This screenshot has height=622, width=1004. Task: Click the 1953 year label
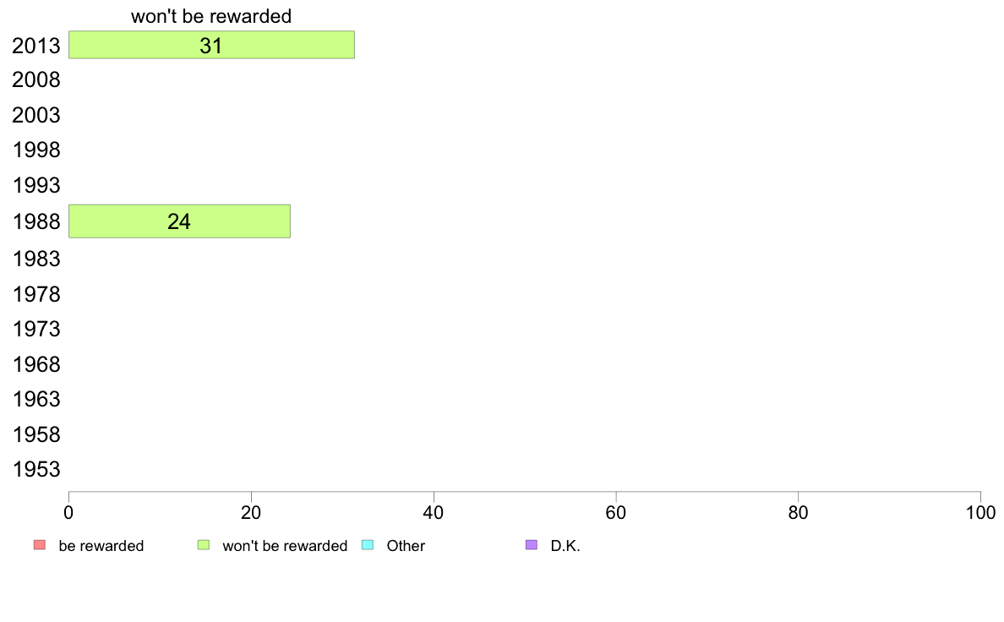(36, 470)
